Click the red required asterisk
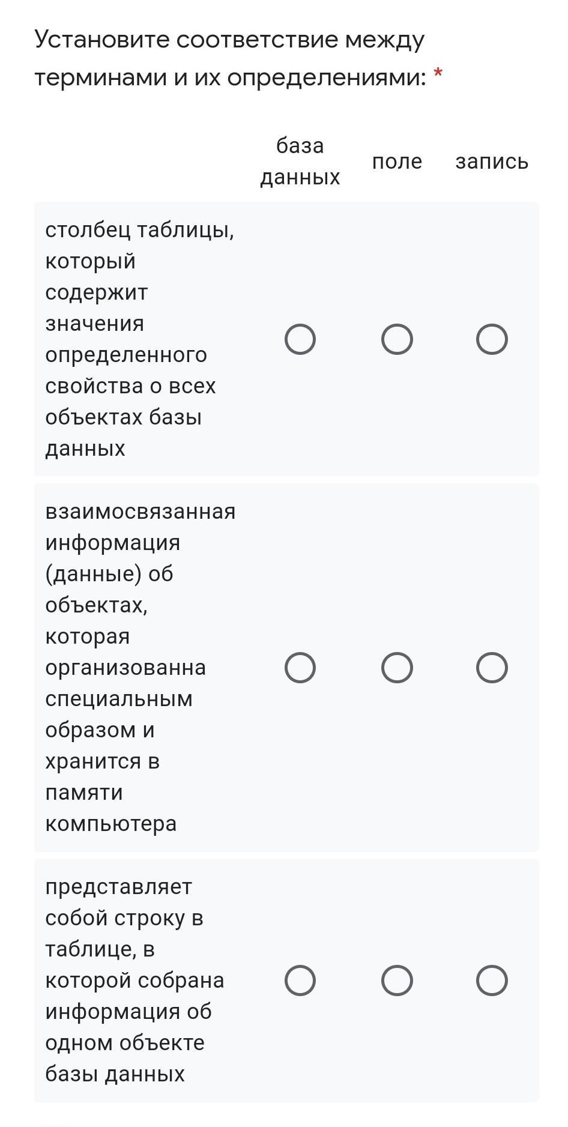The height and width of the screenshot is (1127, 568). coord(438,74)
